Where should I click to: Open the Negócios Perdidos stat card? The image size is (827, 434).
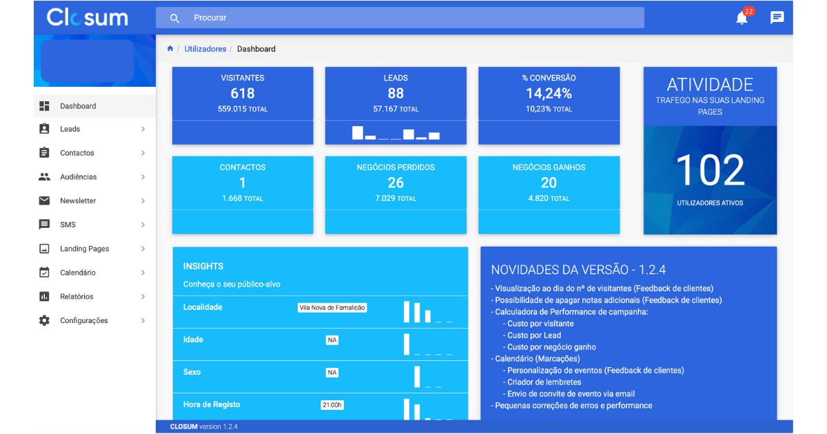pyautogui.click(x=396, y=195)
